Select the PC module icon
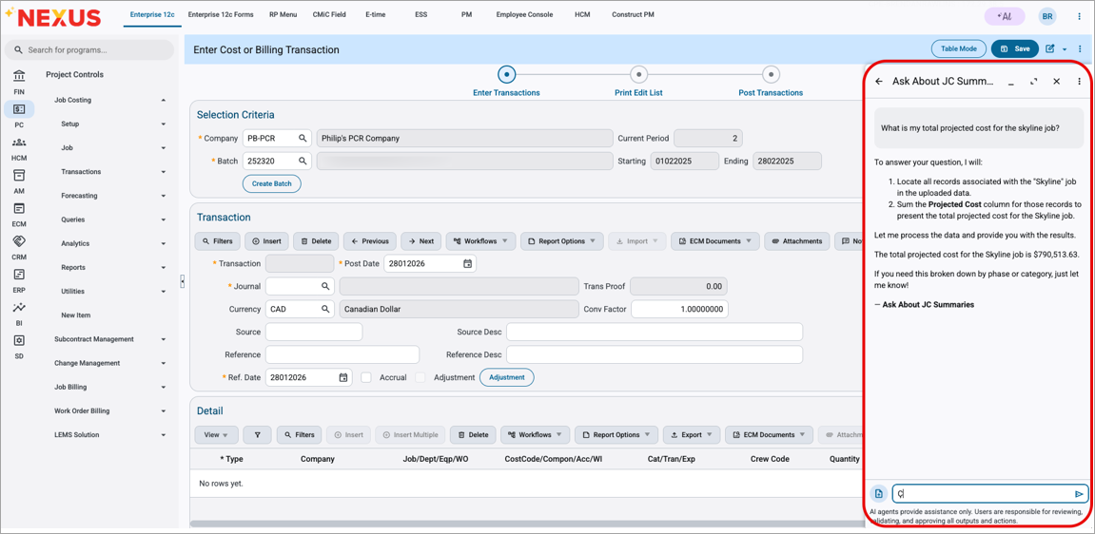1095x534 pixels. [19, 109]
